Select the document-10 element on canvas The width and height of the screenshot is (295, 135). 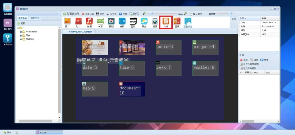[132, 89]
